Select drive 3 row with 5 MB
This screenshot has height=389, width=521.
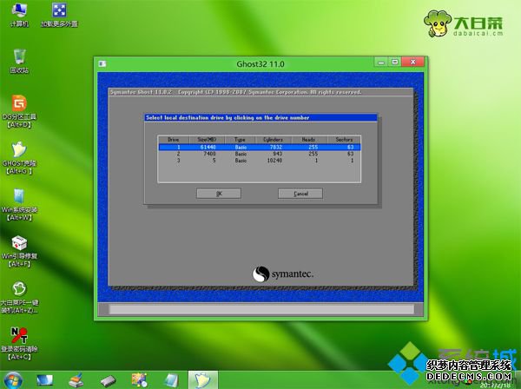(259, 160)
